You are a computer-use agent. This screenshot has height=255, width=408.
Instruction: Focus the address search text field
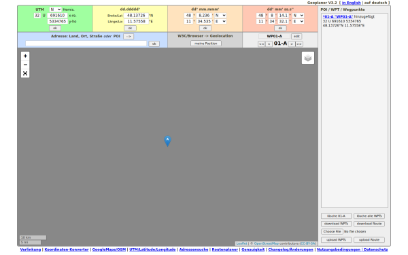click(86, 44)
